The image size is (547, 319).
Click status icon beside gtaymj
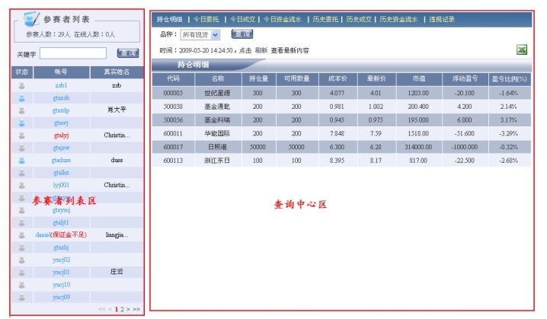[x=21, y=210]
